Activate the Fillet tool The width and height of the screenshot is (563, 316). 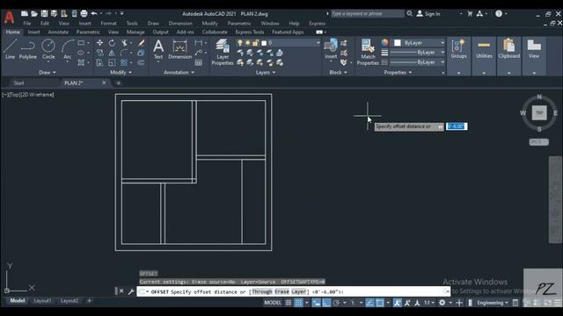124,53
